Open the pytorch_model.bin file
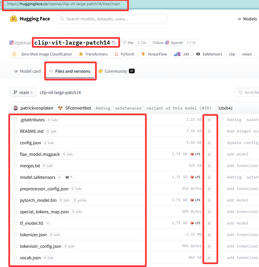Image resolution: width=259 pixels, height=267 pixels. pyautogui.click(x=38, y=200)
